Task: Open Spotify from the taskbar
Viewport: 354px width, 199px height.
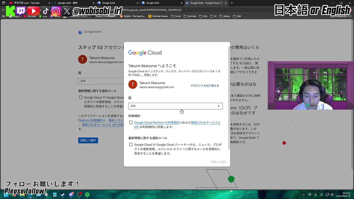Action: [x=87, y=195]
